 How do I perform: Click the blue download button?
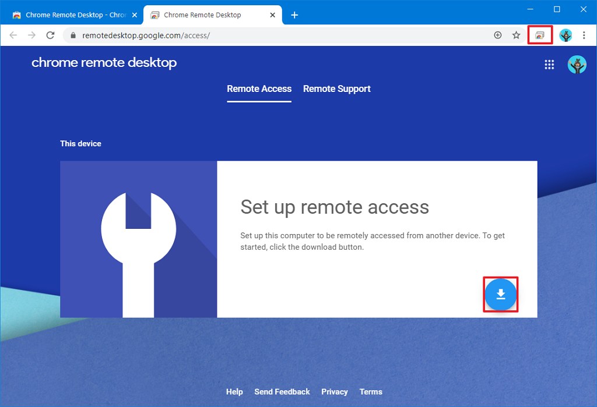(x=501, y=295)
